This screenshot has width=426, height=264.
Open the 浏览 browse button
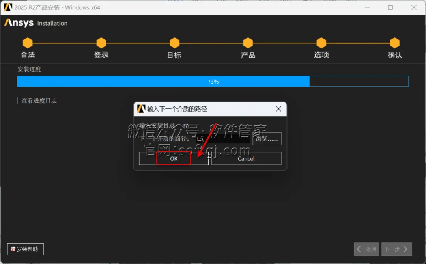[x=267, y=139]
